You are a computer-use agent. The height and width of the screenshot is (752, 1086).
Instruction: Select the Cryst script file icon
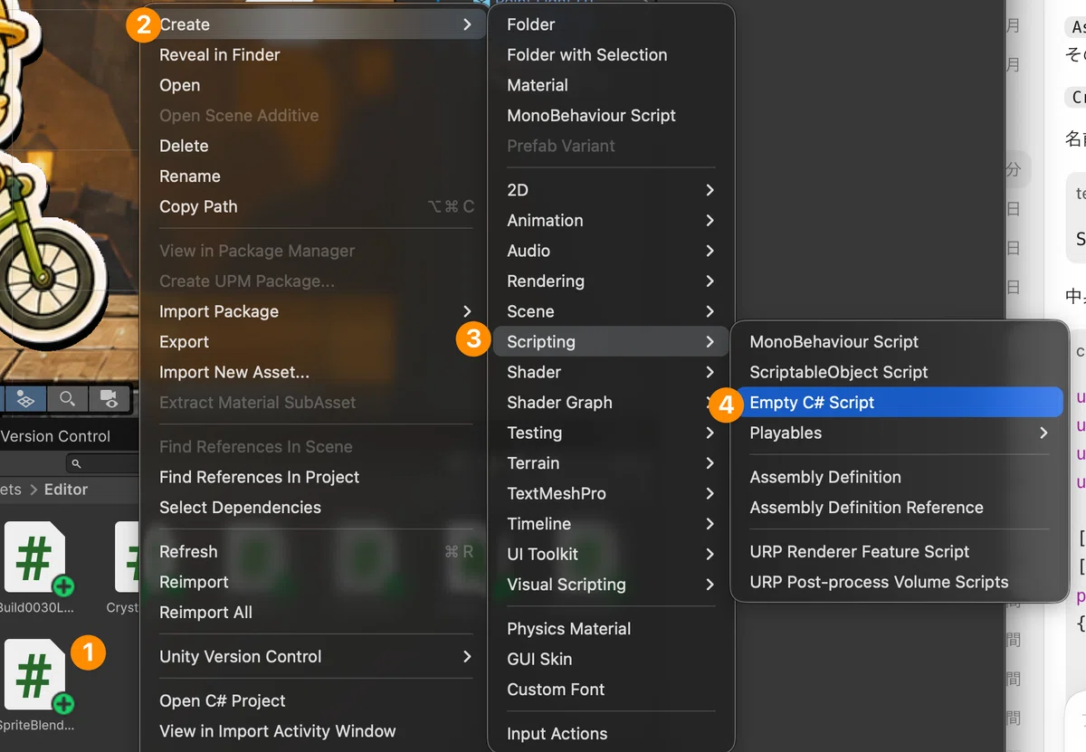(127, 559)
